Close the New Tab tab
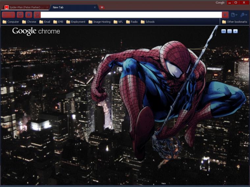Viewport: 250px width, 187px height. 95,7
